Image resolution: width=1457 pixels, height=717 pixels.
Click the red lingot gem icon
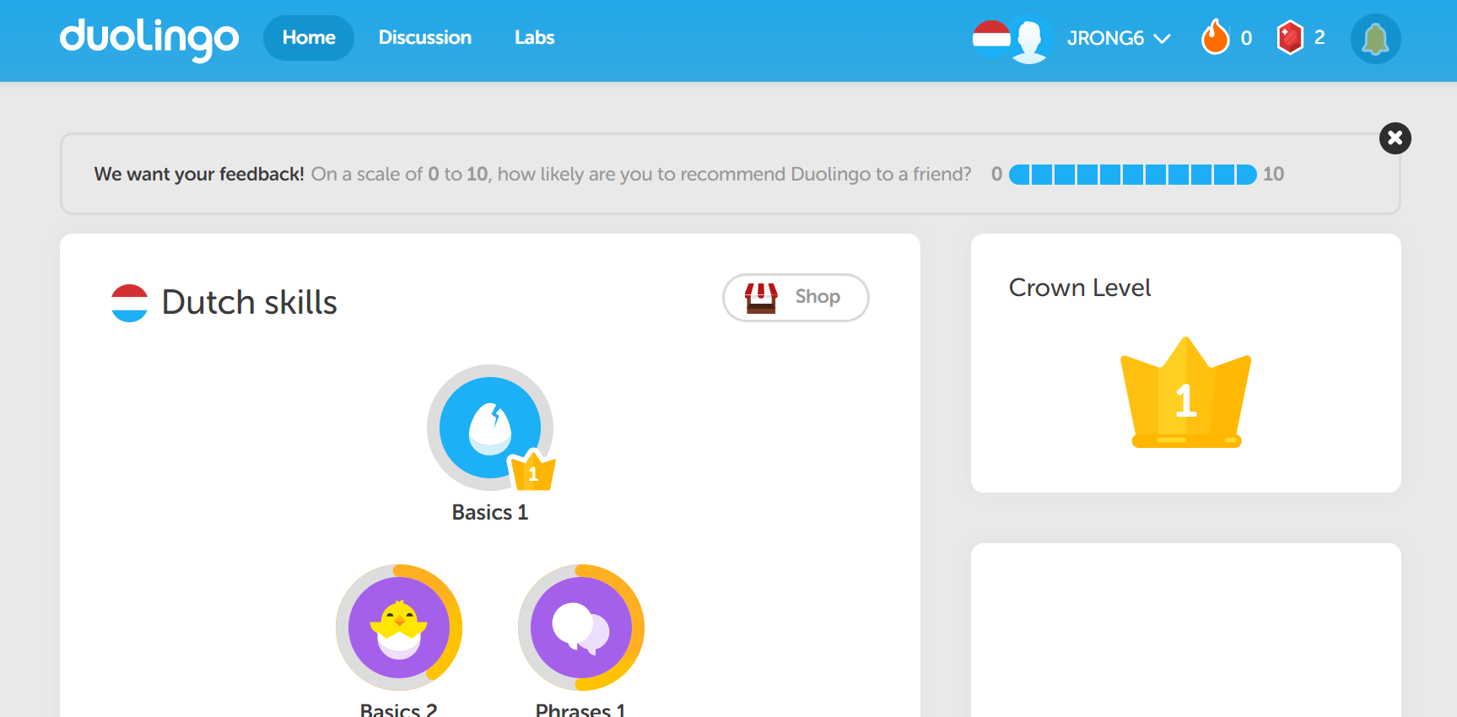click(x=1290, y=38)
